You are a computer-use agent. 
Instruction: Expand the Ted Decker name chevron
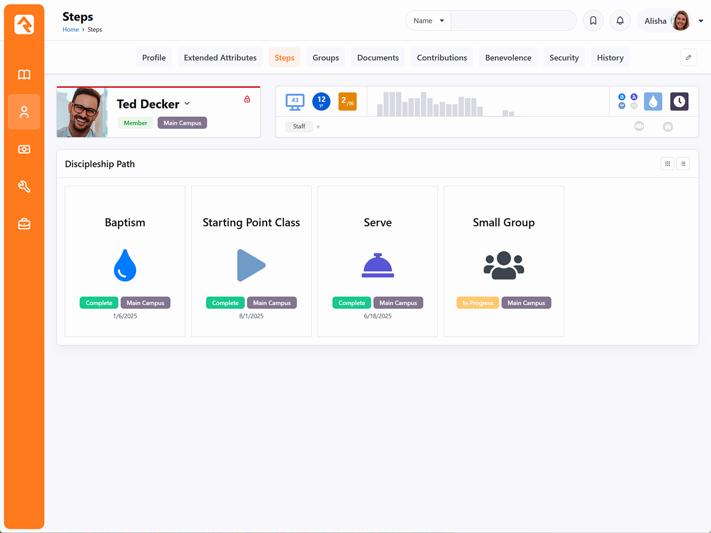(x=187, y=104)
